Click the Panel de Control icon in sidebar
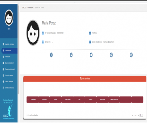Image resolution: width=147 pixels, height=123 pixels. tap(3, 44)
